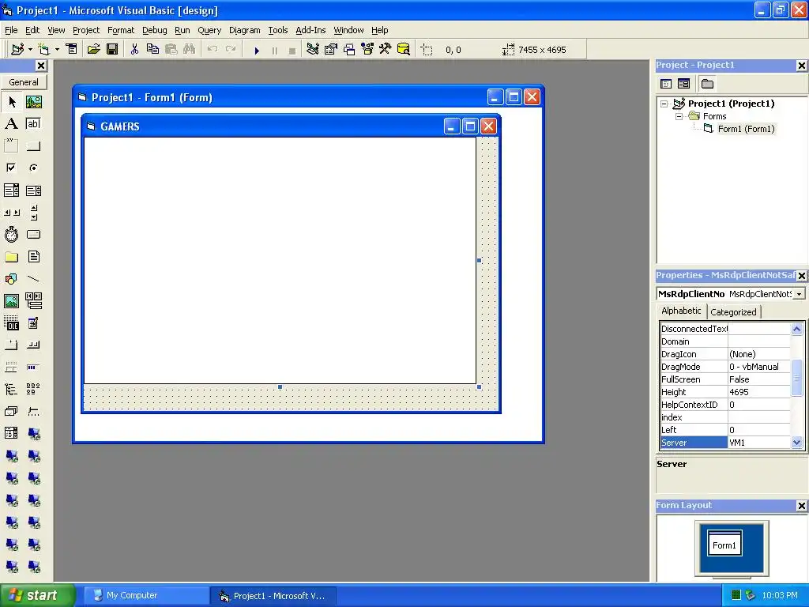Select the Label control tool
Viewport: 809px width, 607px height.
tap(11, 124)
